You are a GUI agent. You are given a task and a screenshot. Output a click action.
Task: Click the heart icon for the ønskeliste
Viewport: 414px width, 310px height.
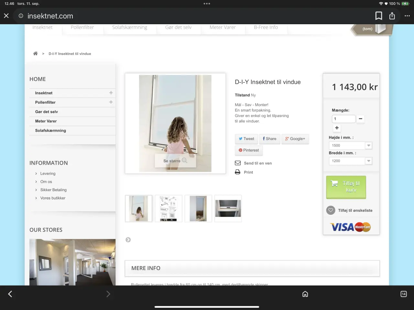[331, 210]
